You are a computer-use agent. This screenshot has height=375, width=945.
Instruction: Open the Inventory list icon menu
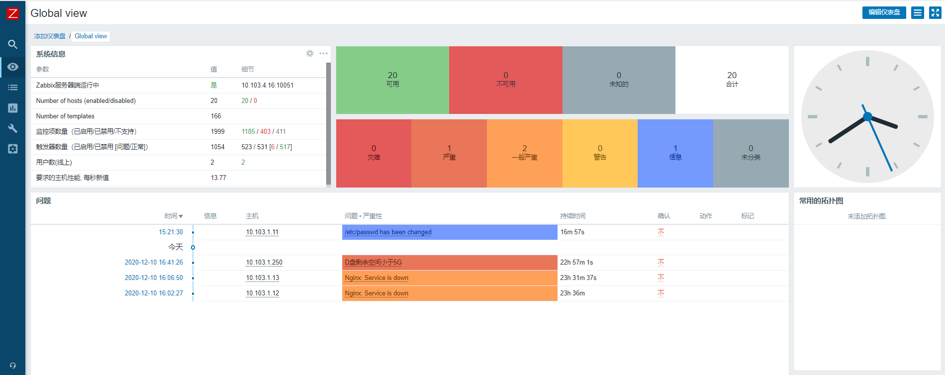(x=13, y=88)
